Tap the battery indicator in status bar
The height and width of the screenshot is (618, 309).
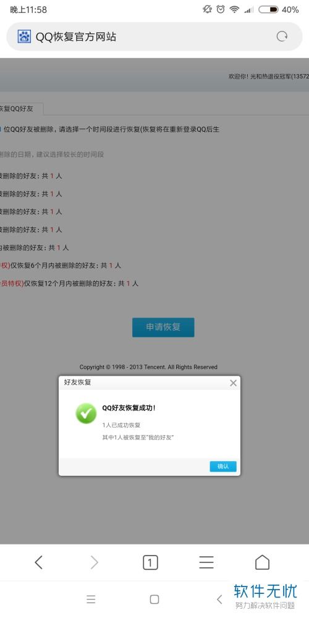pos(268,10)
